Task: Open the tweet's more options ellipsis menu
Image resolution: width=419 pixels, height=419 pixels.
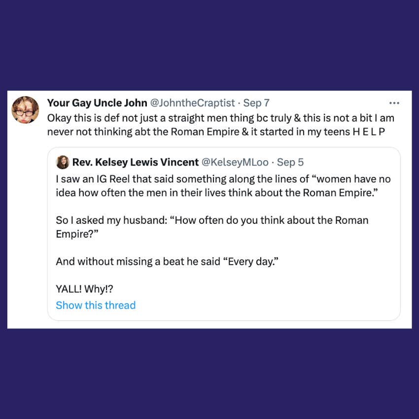Action: 394,103
